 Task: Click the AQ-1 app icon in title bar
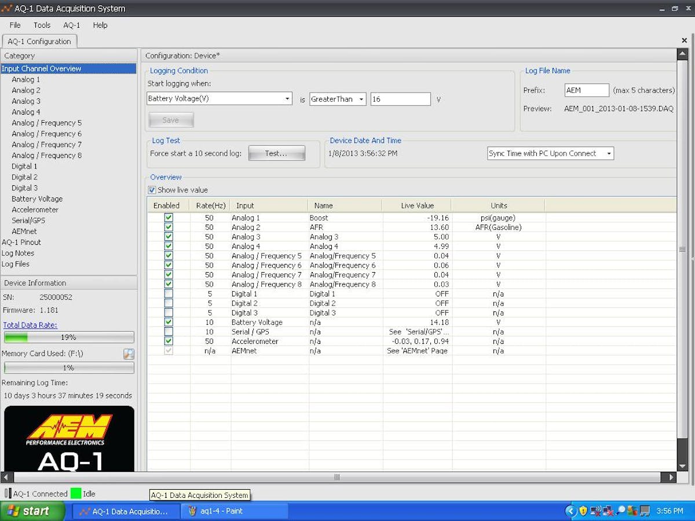click(7, 9)
